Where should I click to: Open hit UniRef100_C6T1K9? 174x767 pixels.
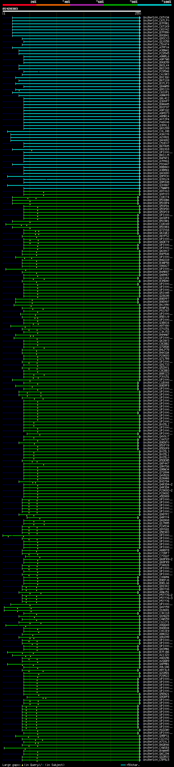tap(156, 26)
